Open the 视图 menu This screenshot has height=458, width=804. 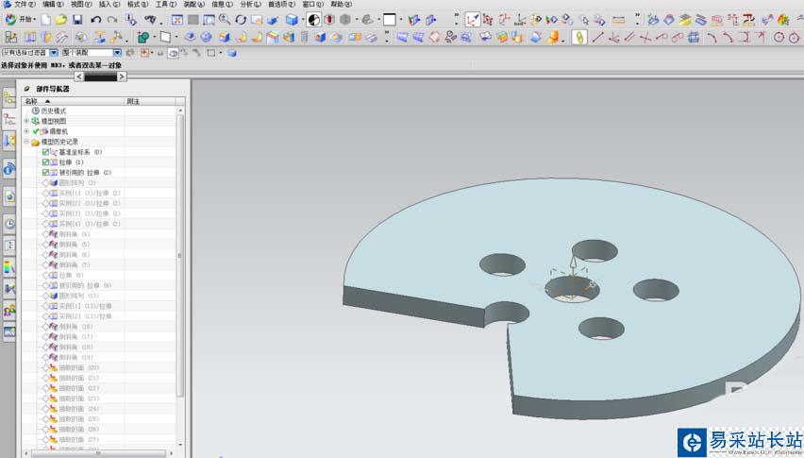tap(81, 4)
